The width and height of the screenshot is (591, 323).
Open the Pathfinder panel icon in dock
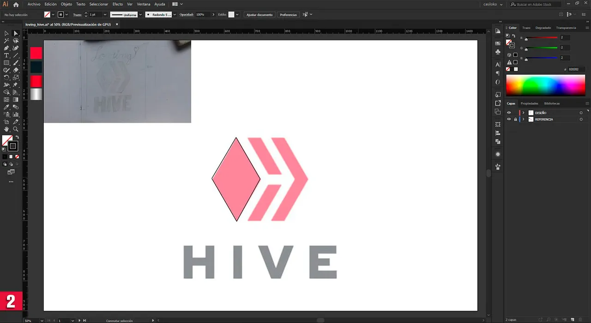pyautogui.click(x=498, y=141)
